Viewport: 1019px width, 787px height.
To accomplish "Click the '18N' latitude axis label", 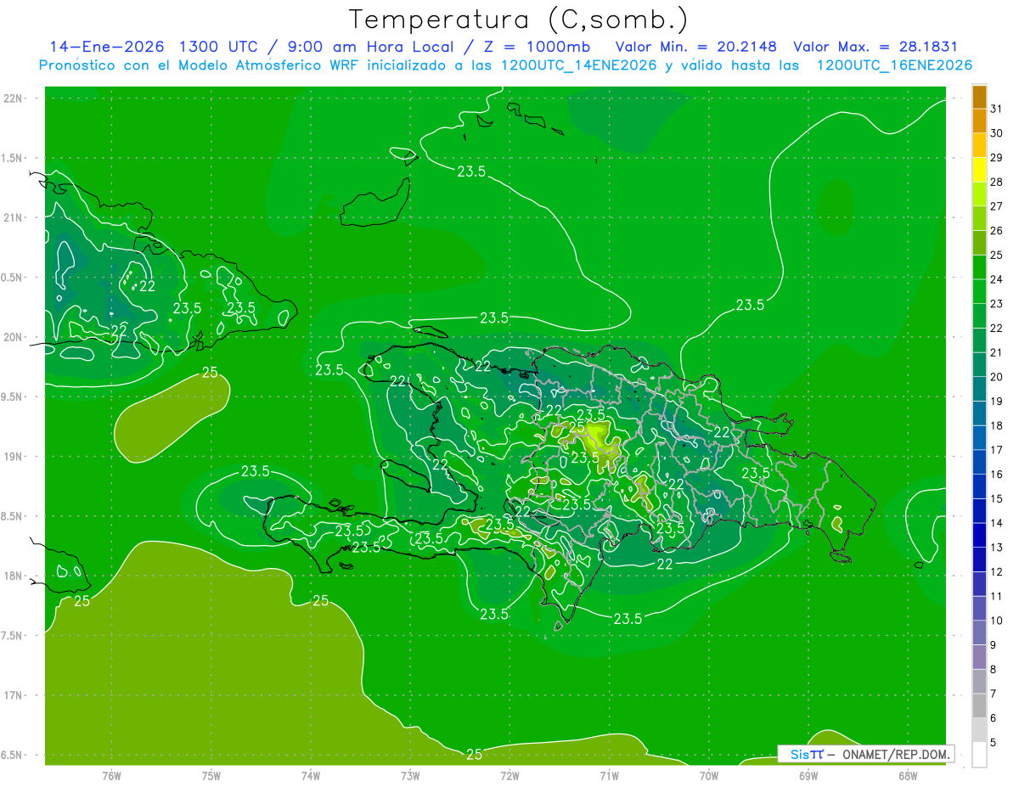I will pos(14,576).
